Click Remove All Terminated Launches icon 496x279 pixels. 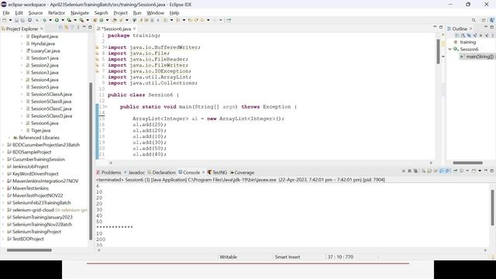[415, 171]
